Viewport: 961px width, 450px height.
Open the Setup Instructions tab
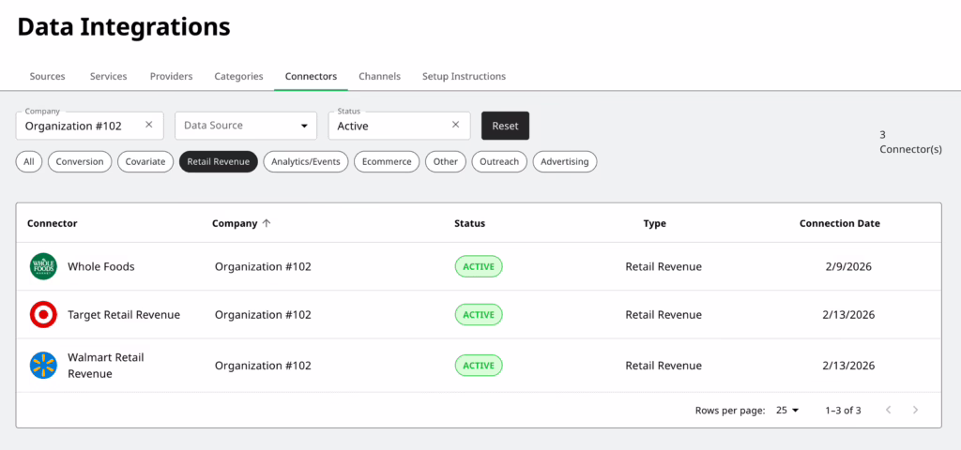pyautogui.click(x=464, y=77)
